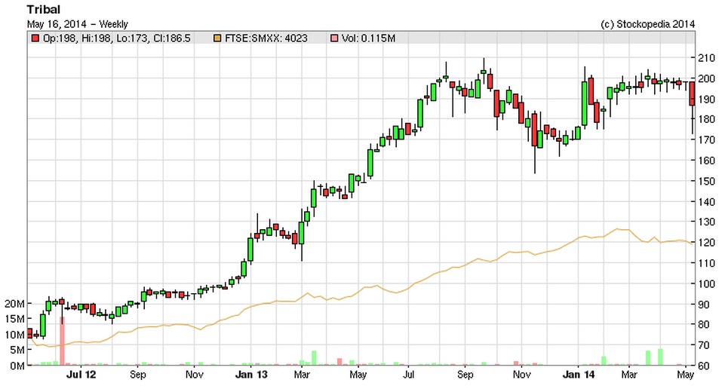Click the '200' price axis label
The image size is (725, 392).
point(706,78)
